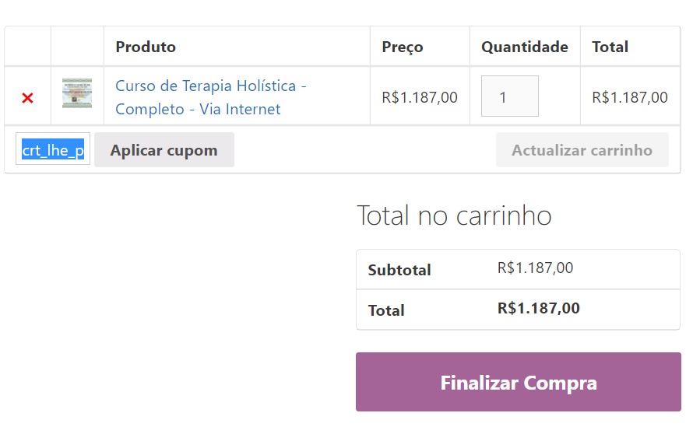Proceed with Finalizar Compra button
The height and width of the screenshot is (434, 693).
point(518,382)
